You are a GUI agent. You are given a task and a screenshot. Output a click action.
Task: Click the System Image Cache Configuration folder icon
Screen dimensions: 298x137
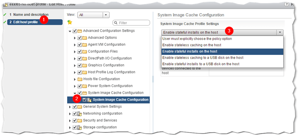(x=84, y=93)
